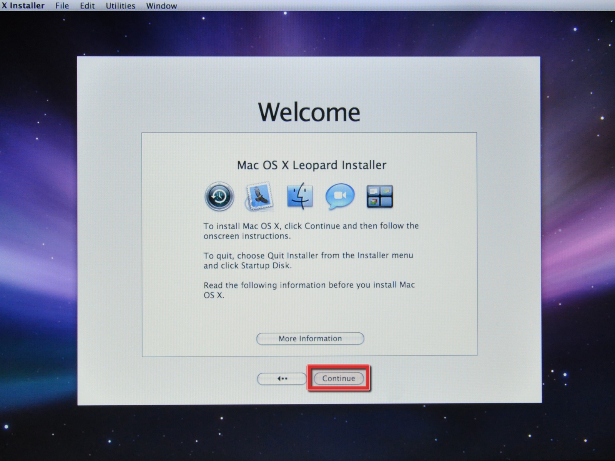Click Continue to proceed with install
This screenshot has width=615, height=461.
pyautogui.click(x=339, y=378)
